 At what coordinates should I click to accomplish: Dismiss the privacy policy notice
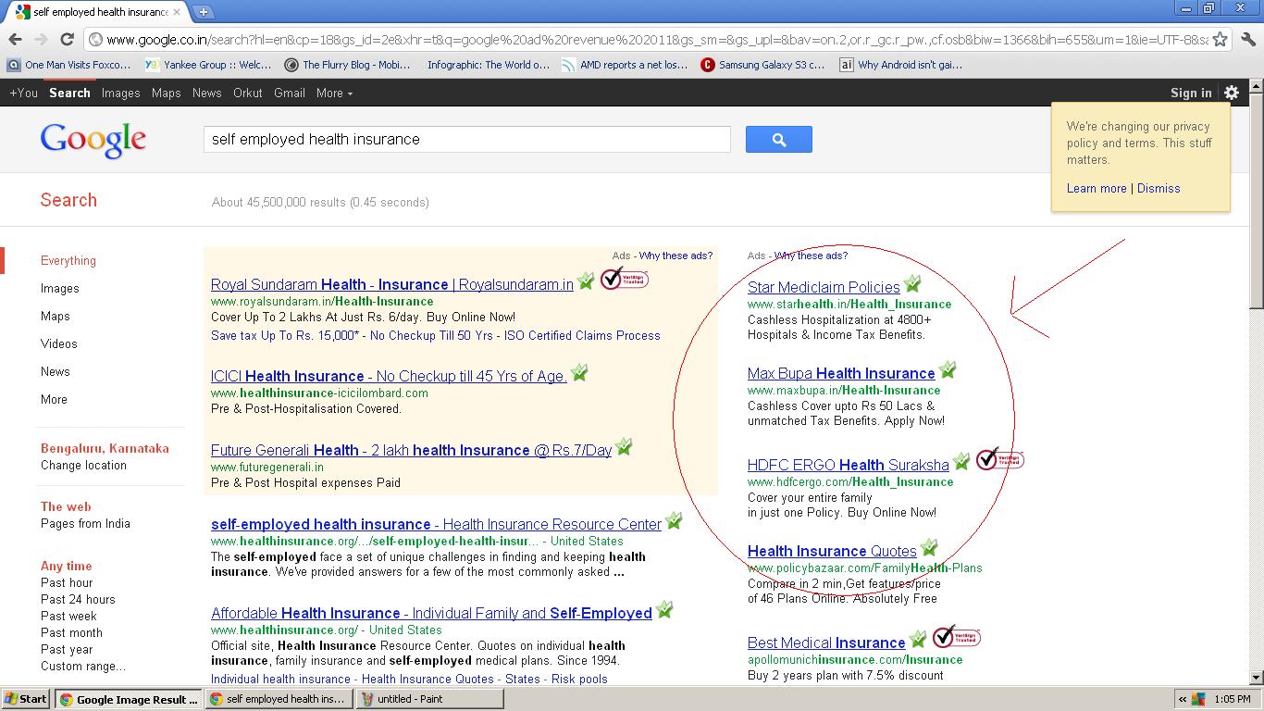pyautogui.click(x=1159, y=188)
